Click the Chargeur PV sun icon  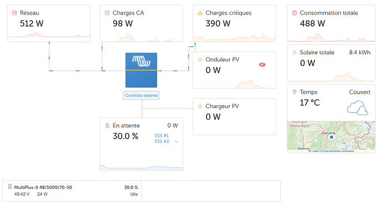200,106
